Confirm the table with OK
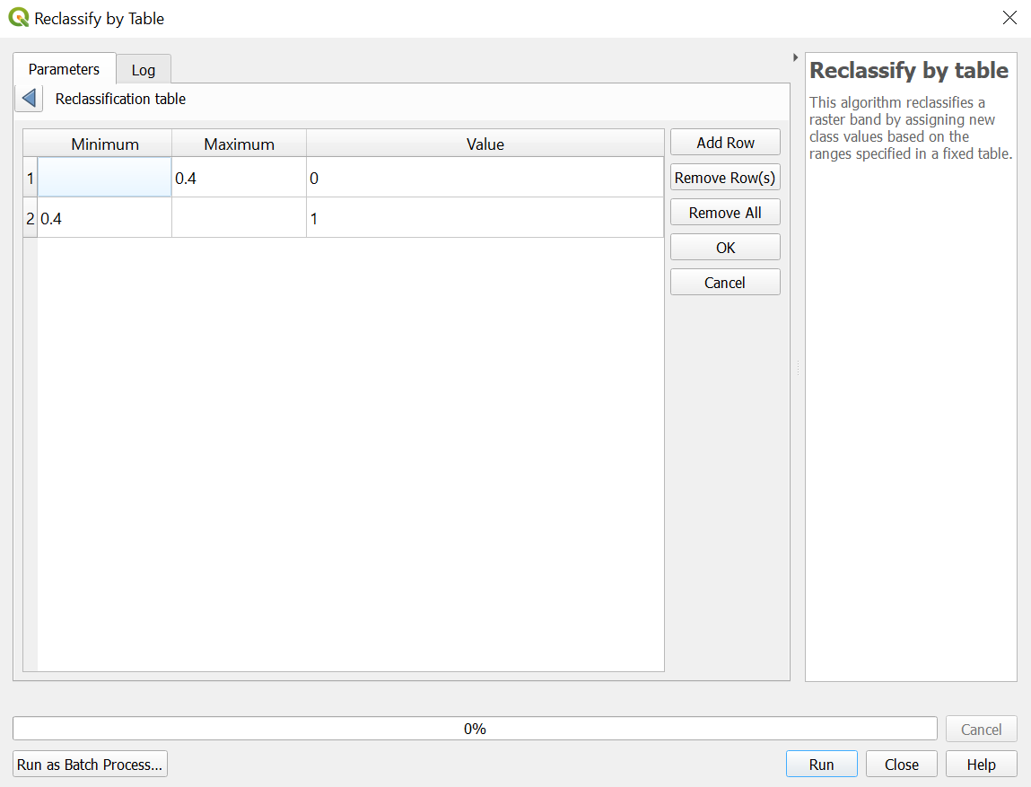The height and width of the screenshot is (787, 1031). (x=725, y=248)
